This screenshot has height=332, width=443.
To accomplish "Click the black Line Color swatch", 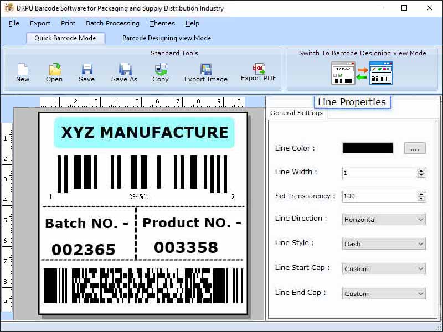I will [367, 148].
